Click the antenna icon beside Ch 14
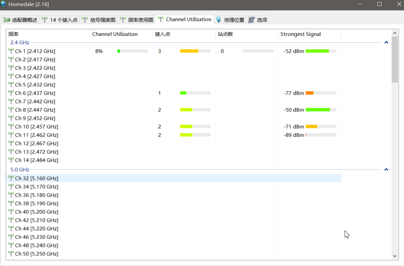Screen dimensions: 404x266 click(x=10, y=160)
